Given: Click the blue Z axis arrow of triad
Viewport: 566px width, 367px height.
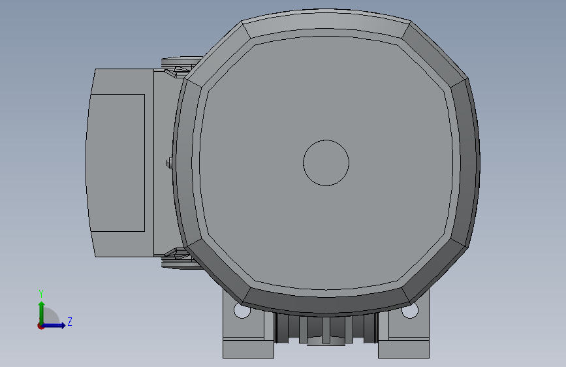Looking at the screenshot, I should coord(54,325).
